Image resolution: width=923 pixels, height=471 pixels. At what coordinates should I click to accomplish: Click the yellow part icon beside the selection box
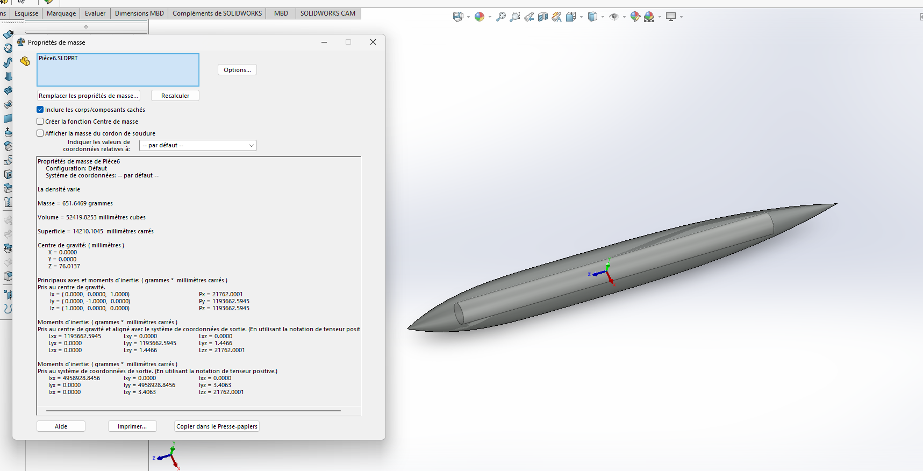pyautogui.click(x=25, y=61)
